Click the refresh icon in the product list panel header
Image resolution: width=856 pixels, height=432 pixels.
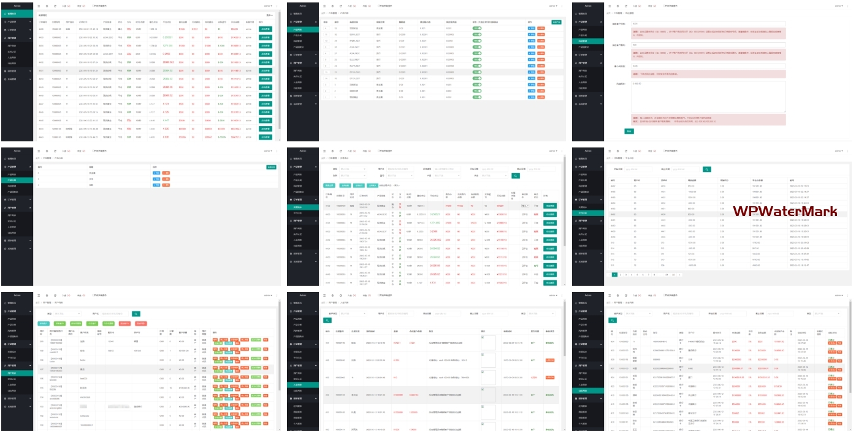click(x=340, y=6)
